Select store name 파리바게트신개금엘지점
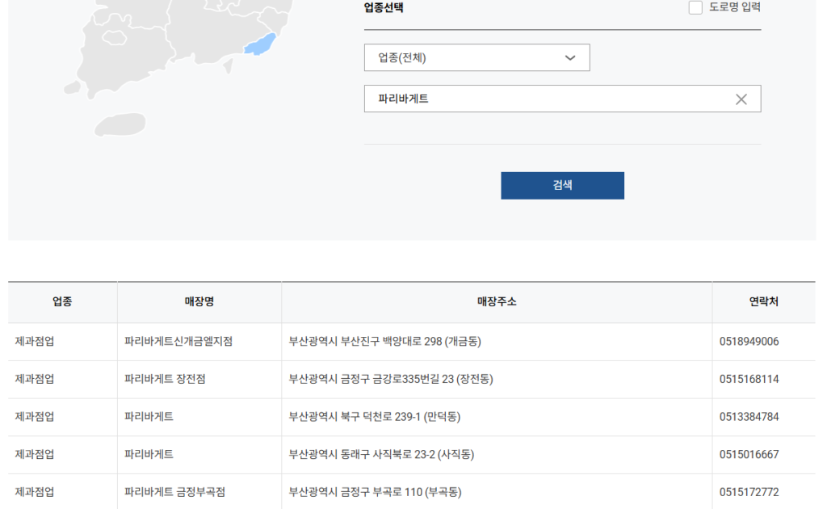 point(178,341)
